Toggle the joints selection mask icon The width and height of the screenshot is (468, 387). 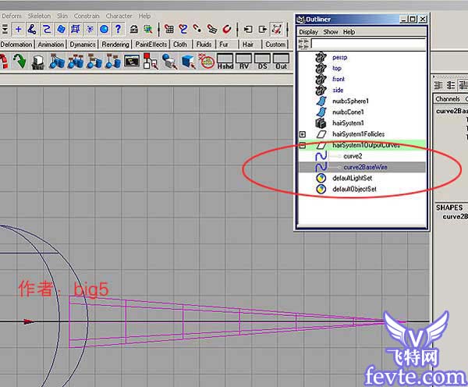pyautogui.click(x=32, y=30)
